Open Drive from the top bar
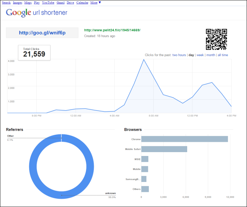247x207 pixels. (x=70, y=3)
